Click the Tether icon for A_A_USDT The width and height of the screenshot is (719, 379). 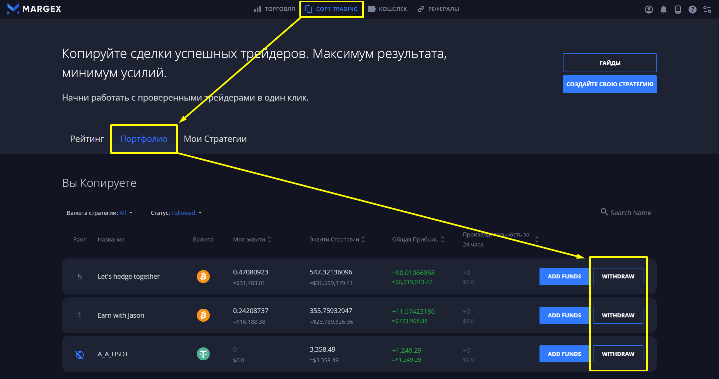[203, 354]
